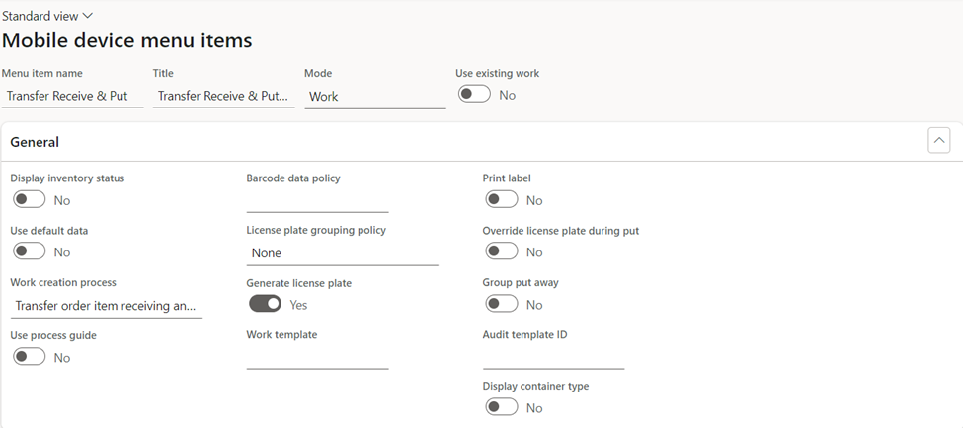Turn on Use default data
The image size is (963, 428).
click(30, 251)
